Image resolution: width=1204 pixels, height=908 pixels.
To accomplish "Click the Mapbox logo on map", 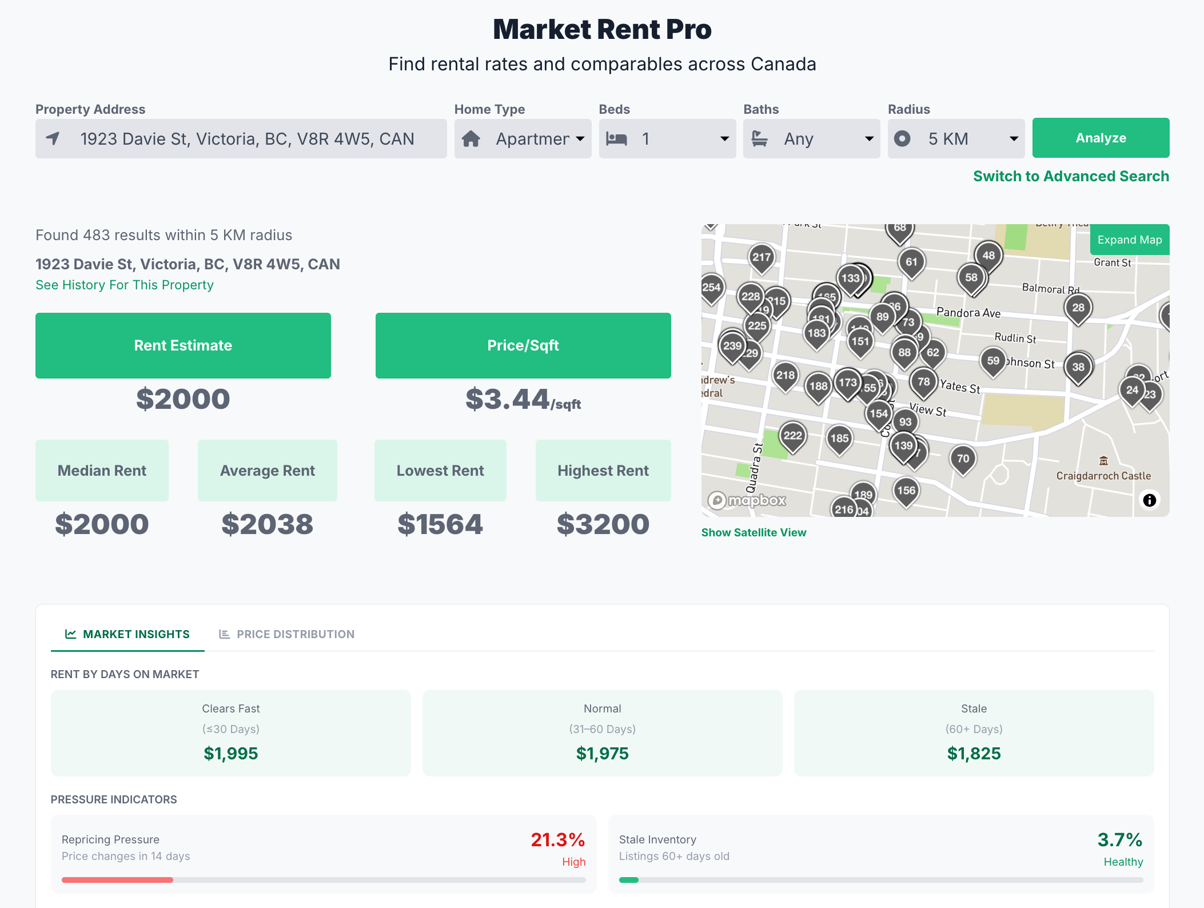I will click(747, 500).
